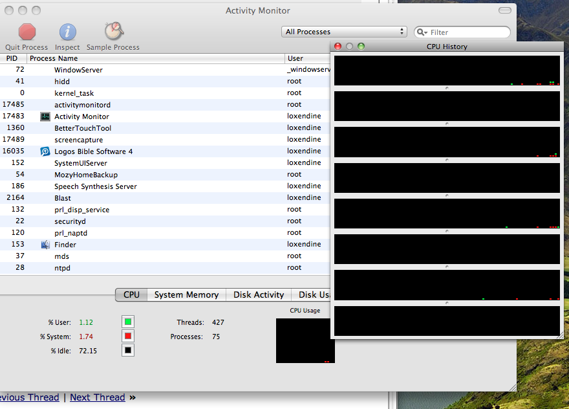Screen dimensions: 569x409
Task: Zoom the CPU History window green button
Action: 361,46
